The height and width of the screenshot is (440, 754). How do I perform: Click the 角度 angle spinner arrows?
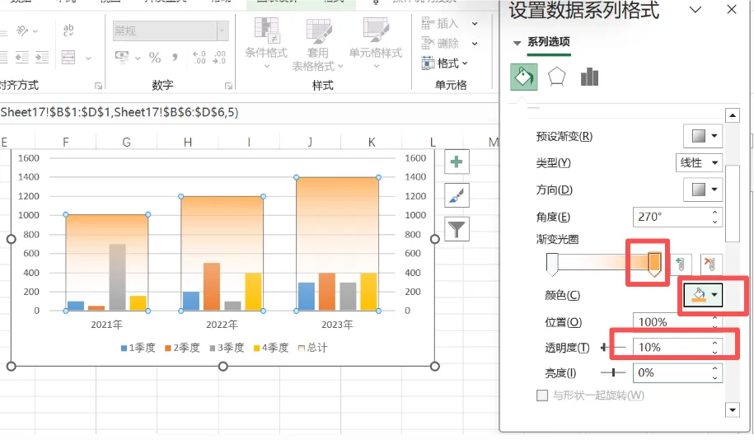click(x=715, y=217)
